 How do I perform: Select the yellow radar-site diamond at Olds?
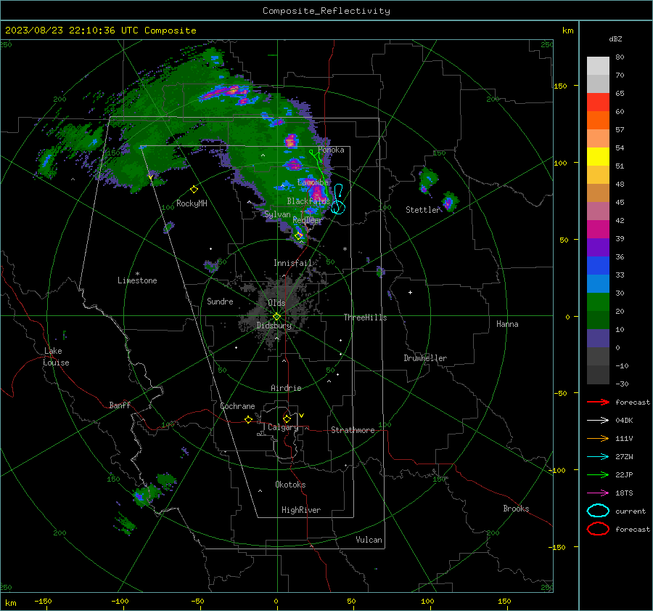tap(276, 317)
